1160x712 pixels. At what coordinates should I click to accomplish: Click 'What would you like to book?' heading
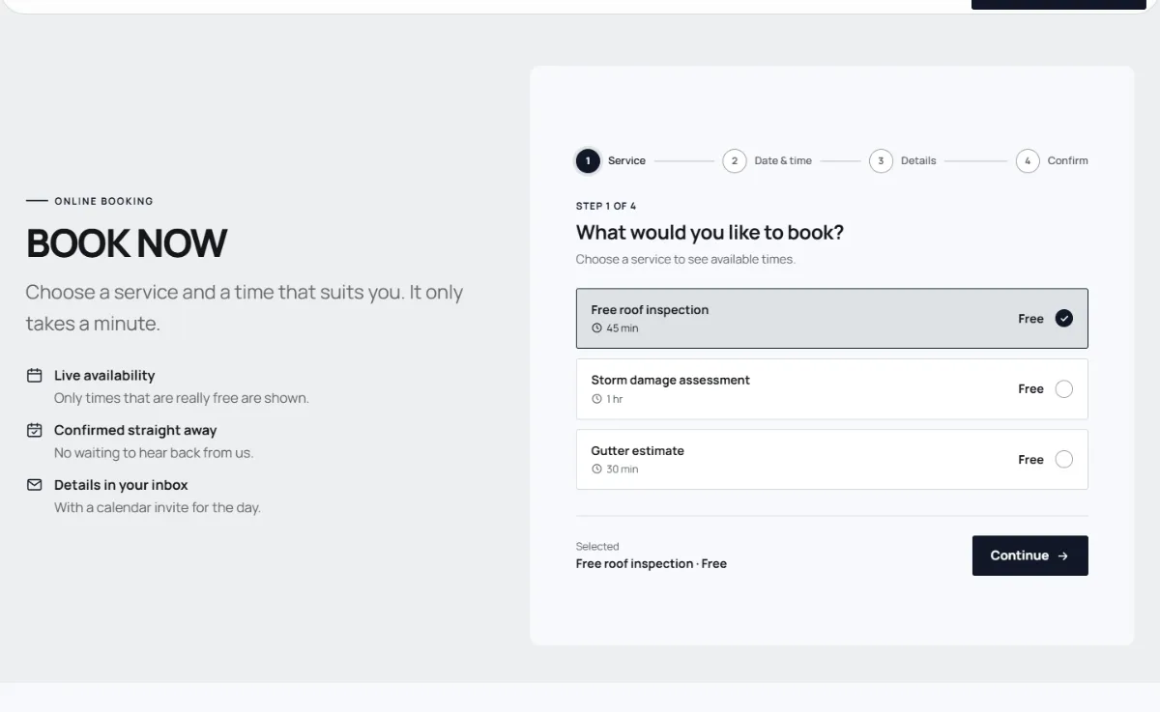[710, 233]
